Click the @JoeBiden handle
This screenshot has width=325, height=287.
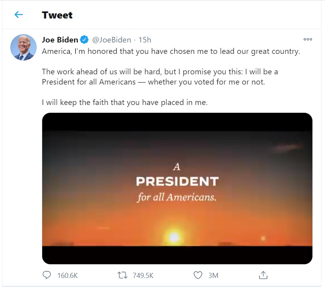(x=112, y=40)
